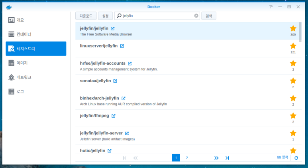Open external link for linuxserver/jellyfin
The height and width of the screenshot is (168, 308).
point(122,46)
